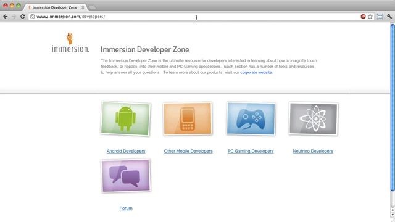Viewport: 395px width, 222px height.
Task: Select the Immersion Developer Zone tab
Action: pos(55,7)
